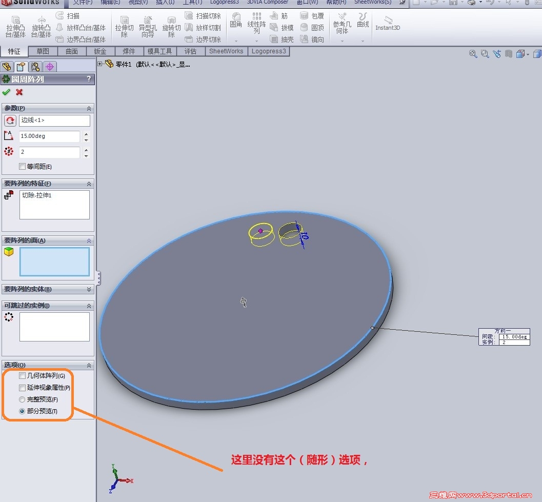542x502 pixels.
Task: Select the 线性阵列 linear pattern tool
Action: [x=256, y=24]
